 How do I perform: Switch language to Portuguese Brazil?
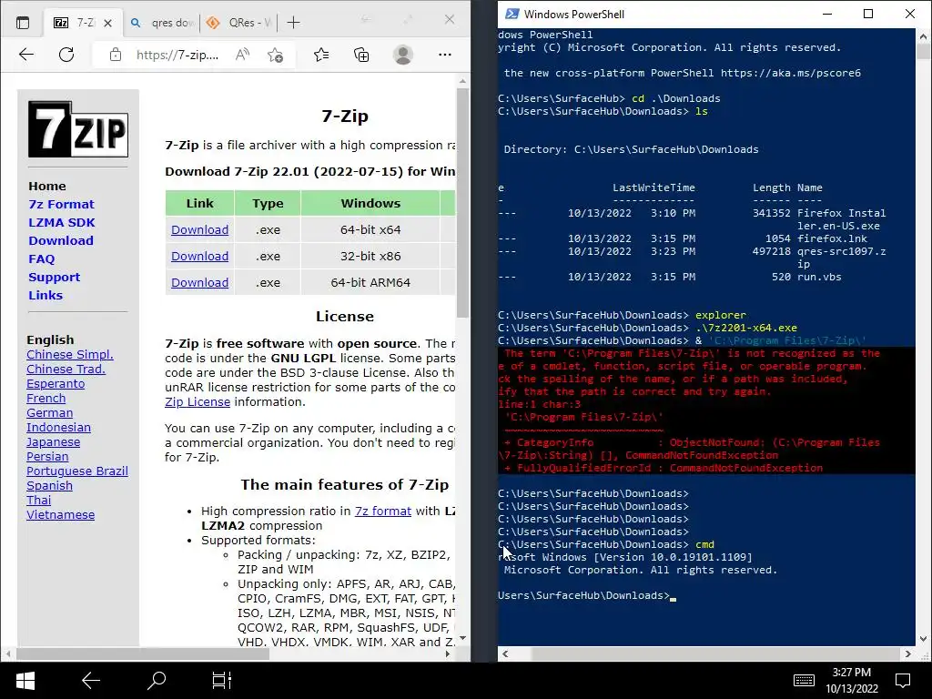click(x=77, y=471)
